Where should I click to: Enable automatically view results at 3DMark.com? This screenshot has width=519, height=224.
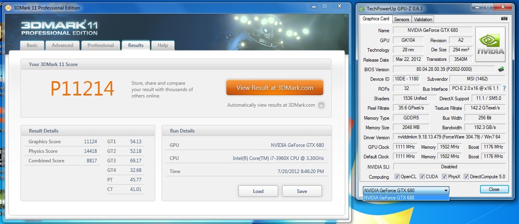click(x=321, y=105)
